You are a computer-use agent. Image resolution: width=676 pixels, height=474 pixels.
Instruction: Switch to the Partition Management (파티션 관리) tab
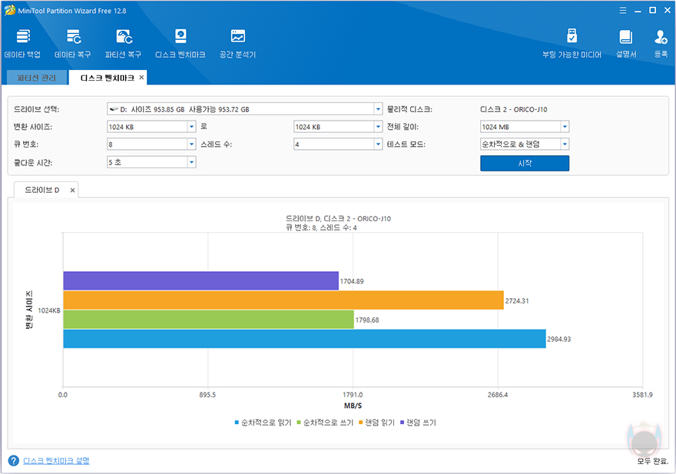pyautogui.click(x=37, y=78)
